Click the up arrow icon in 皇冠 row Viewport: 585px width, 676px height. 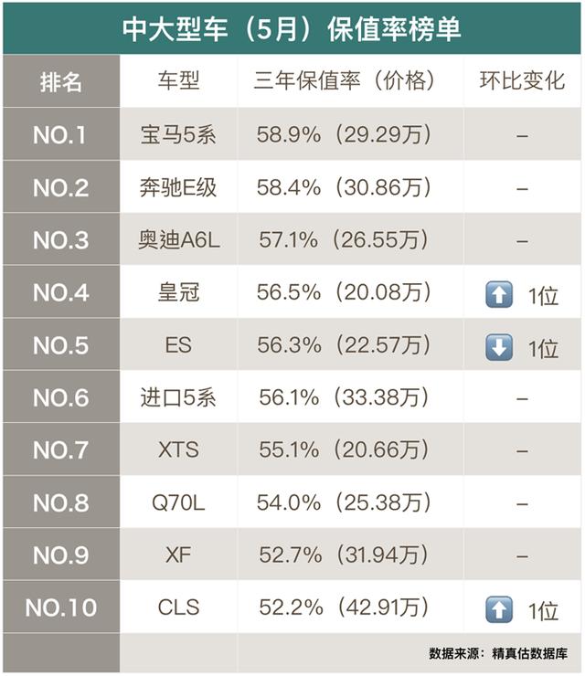tap(499, 294)
